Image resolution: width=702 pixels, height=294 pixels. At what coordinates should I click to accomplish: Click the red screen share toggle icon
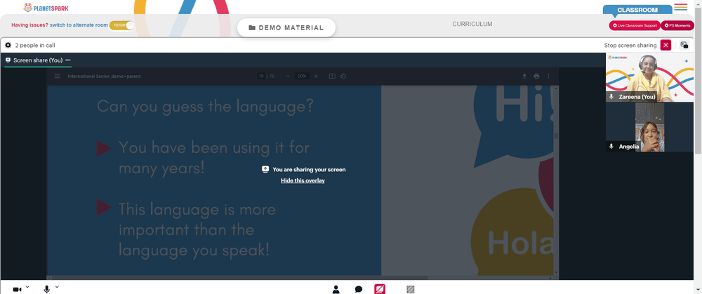[x=380, y=289]
